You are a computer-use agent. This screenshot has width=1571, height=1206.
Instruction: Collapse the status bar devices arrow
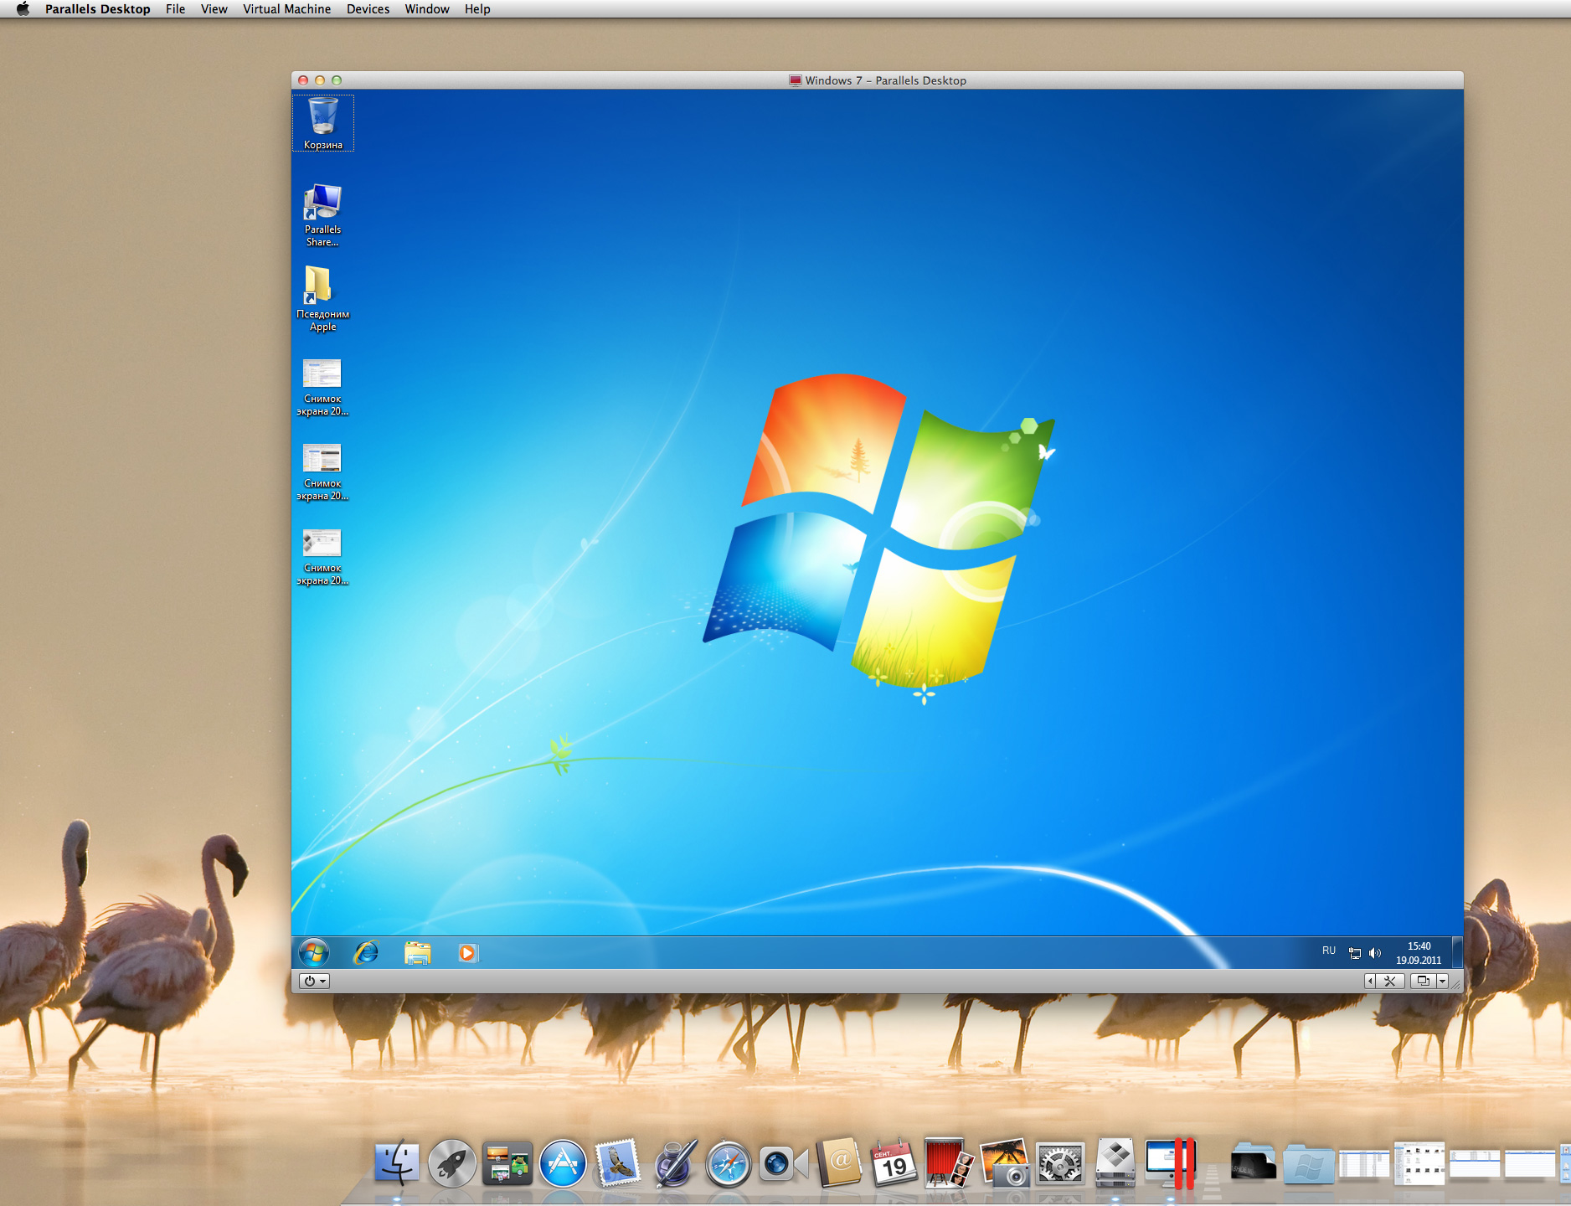[1370, 982]
